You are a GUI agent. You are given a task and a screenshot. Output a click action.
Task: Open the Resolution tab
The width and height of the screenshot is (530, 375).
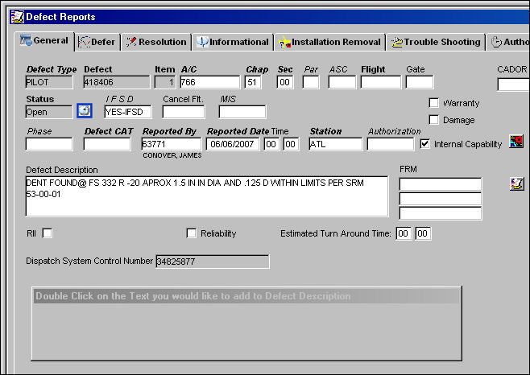pos(156,42)
